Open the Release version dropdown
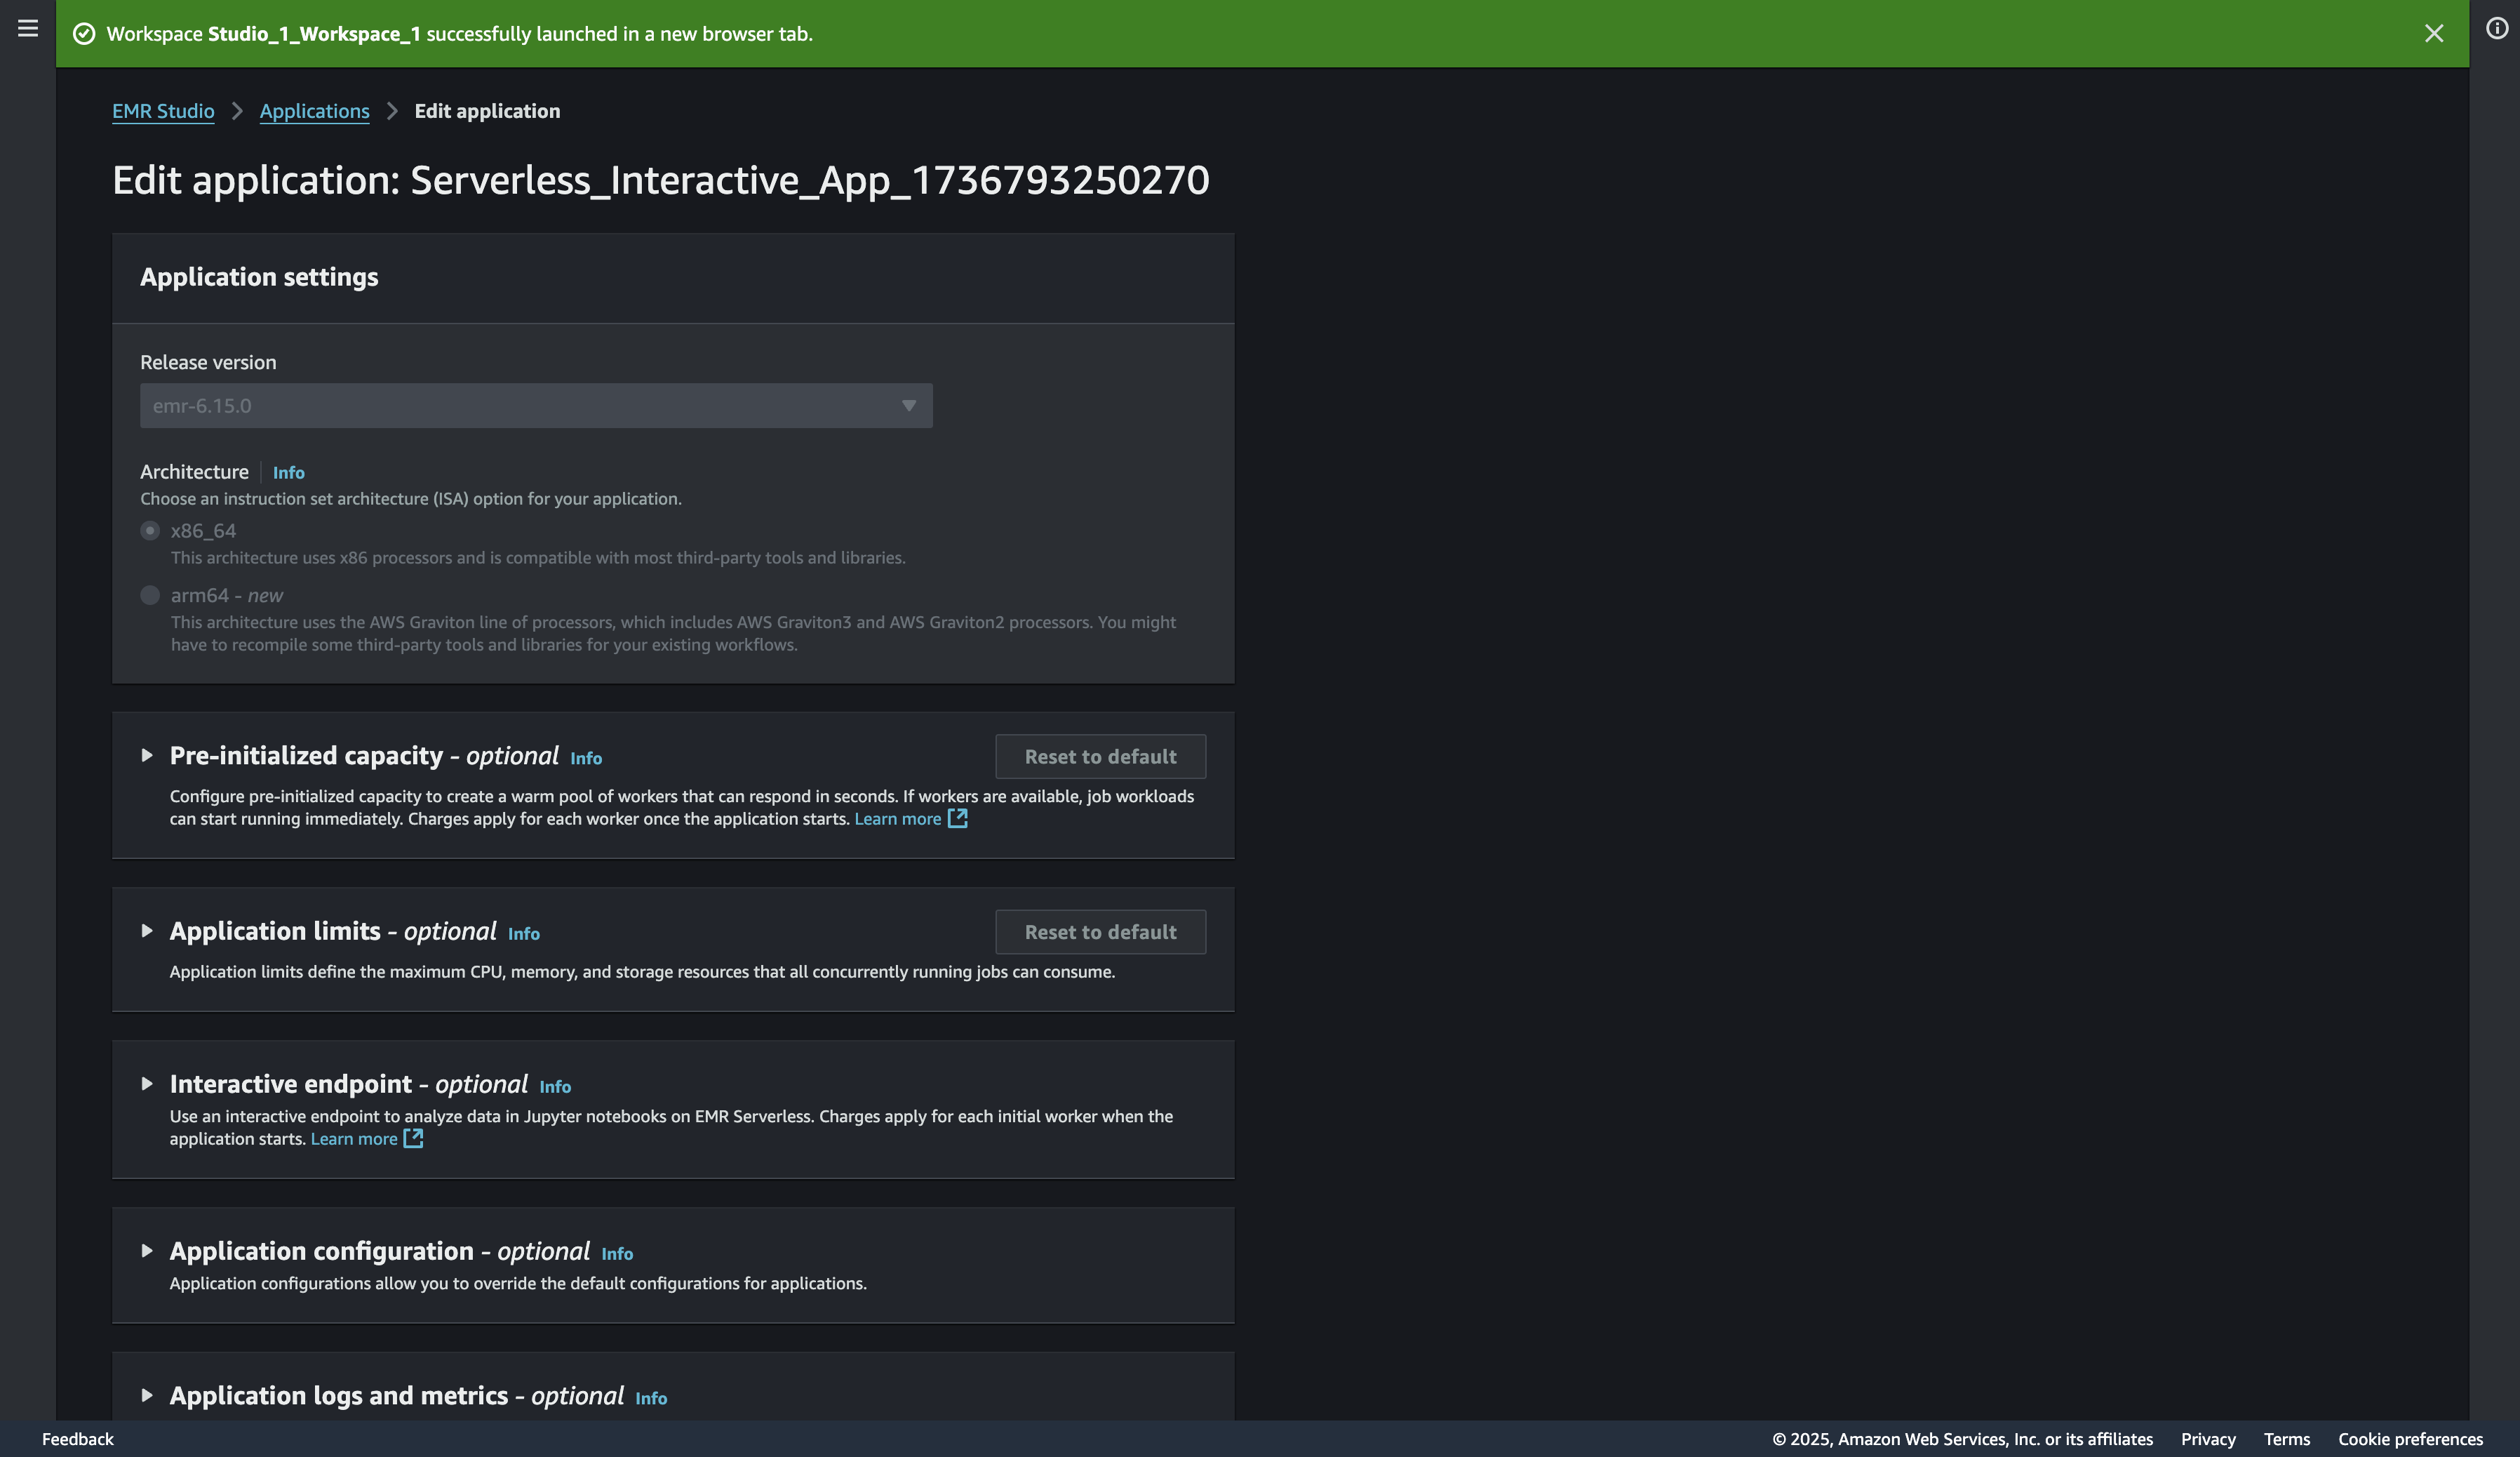Image resolution: width=2520 pixels, height=1457 pixels. click(536, 405)
